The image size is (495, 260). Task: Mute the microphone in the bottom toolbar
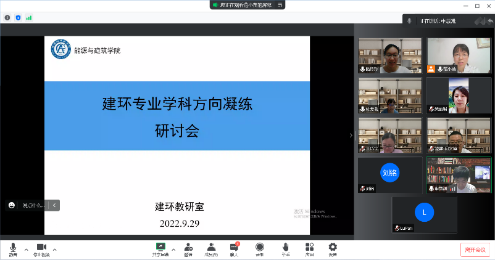pyautogui.click(x=13, y=248)
